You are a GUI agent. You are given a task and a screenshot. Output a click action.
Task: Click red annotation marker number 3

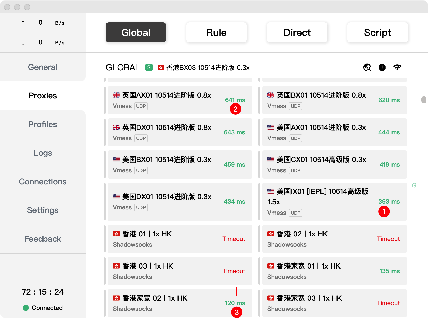[x=237, y=312]
